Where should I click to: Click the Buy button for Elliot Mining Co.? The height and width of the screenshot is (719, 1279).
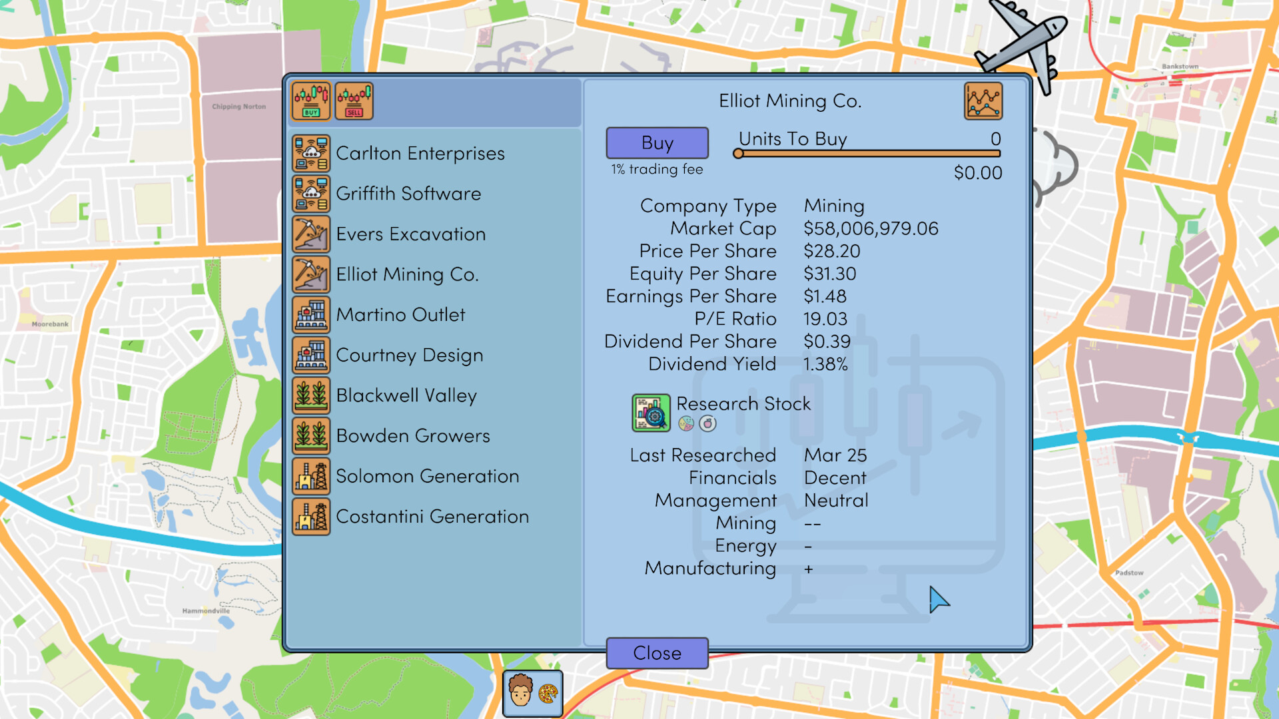point(657,143)
